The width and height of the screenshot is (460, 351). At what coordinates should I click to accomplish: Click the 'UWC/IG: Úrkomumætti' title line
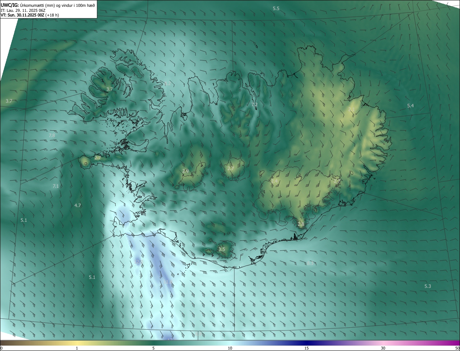tap(48, 5)
